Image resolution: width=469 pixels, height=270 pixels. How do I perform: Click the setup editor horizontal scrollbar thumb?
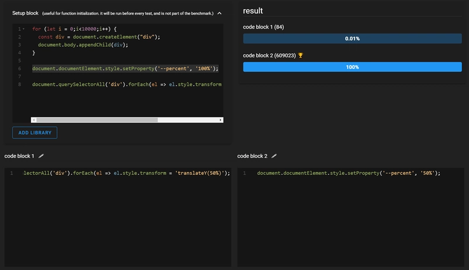tap(97, 120)
